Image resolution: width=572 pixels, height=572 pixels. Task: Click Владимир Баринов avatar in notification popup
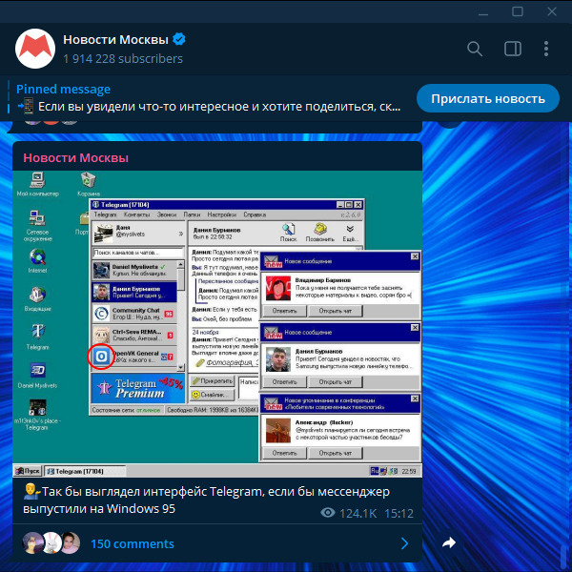point(278,288)
